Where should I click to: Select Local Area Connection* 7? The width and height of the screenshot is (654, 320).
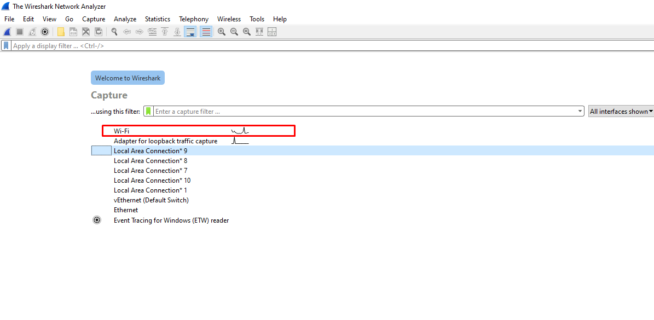pos(151,171)
